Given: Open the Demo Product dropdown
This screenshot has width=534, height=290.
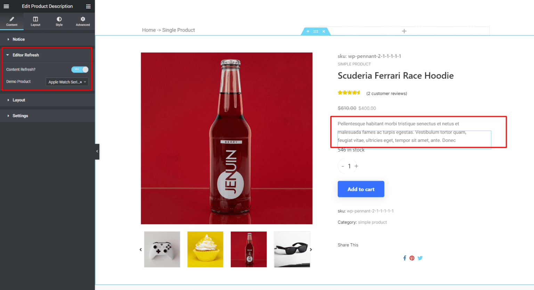Looking at the screenshot, I should click(67, 82).
